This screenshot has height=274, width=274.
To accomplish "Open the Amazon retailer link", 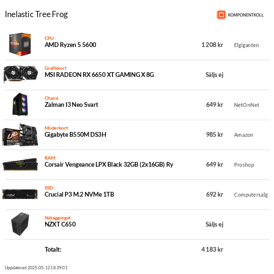I will 244,135.
